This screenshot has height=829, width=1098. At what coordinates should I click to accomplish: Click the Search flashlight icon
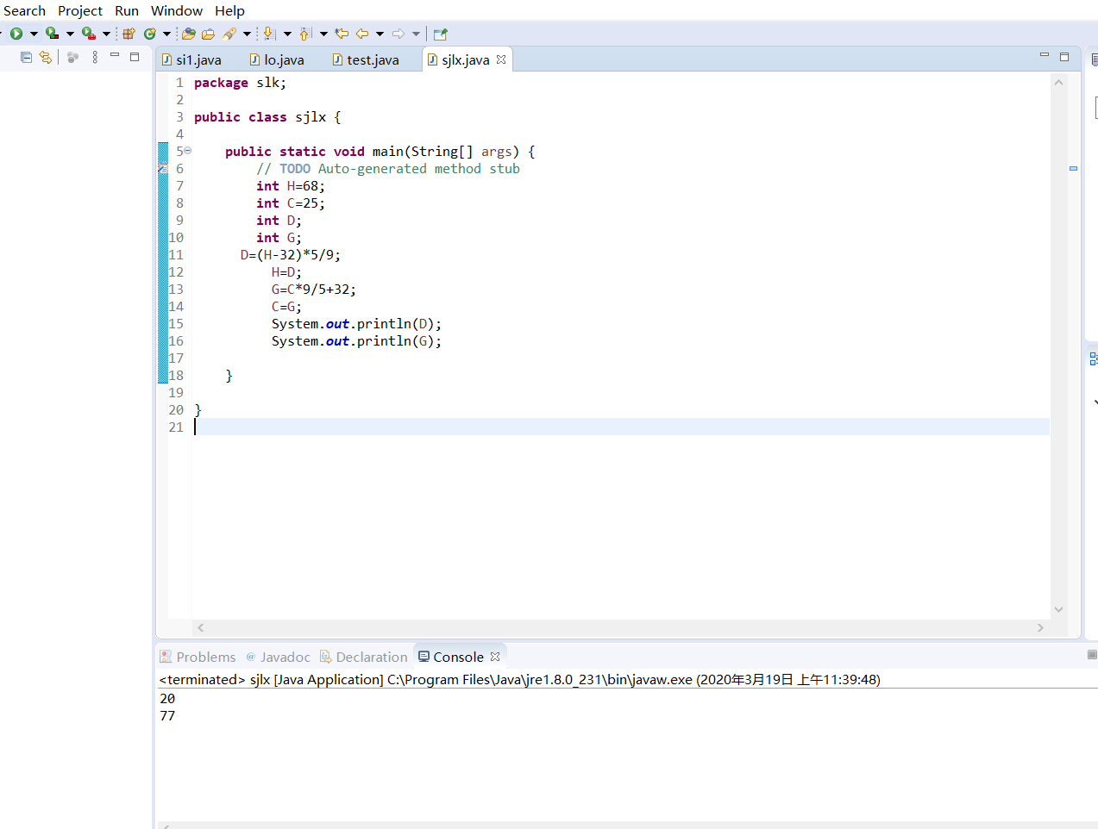pos(229,34)
